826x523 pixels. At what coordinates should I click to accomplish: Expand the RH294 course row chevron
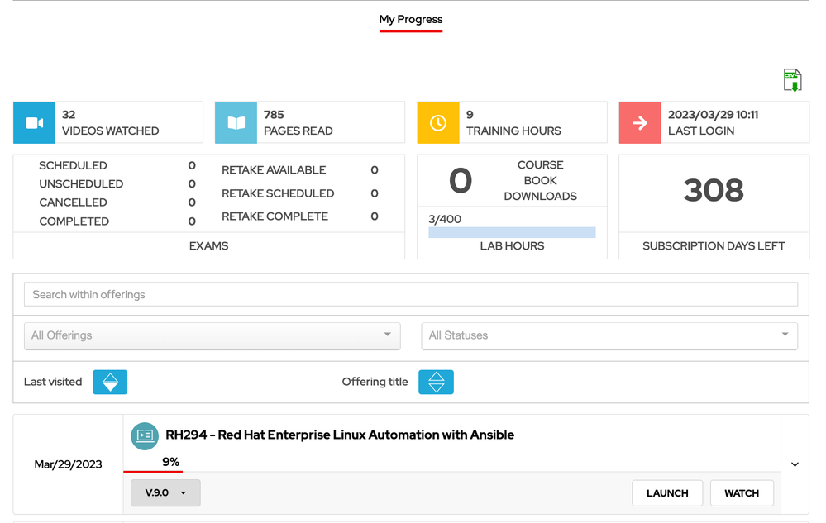(x=795, y=464)
